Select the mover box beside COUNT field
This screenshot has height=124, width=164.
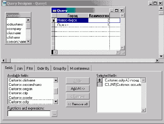pyautogui.click(x=99, y=84)
